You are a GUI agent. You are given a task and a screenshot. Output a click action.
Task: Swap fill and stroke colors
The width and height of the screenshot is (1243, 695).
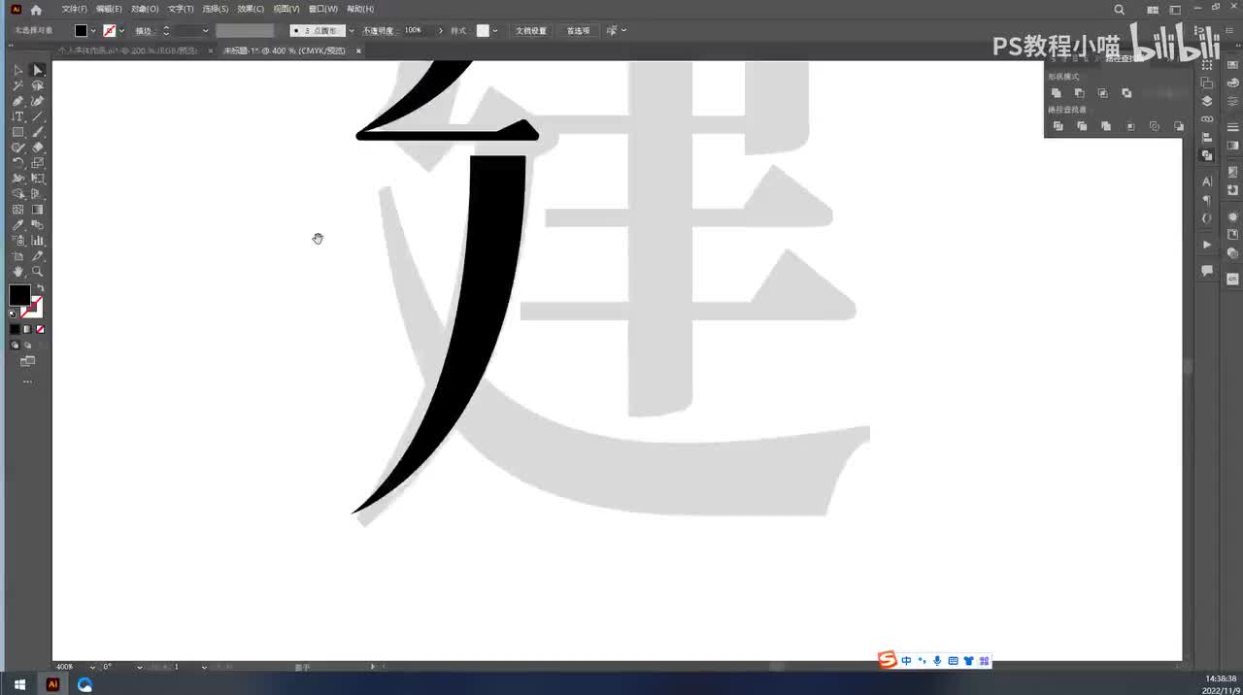(x=40, y=289)
